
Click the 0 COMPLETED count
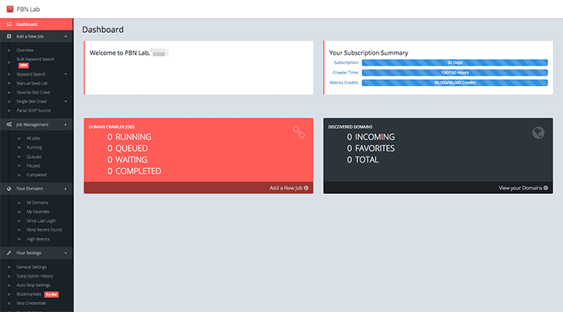134,171
